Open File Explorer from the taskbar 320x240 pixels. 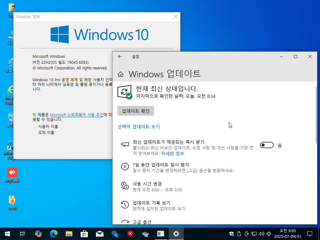(69, 234)
